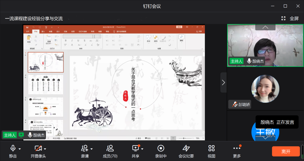Toggle the 录制中 recording button

tap(161, 148)
